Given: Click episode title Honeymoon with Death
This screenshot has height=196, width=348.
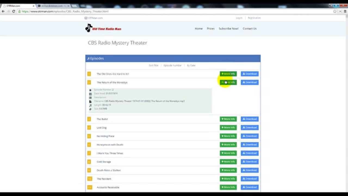Looking at the screenshot, I should click(x=110, y=145).
